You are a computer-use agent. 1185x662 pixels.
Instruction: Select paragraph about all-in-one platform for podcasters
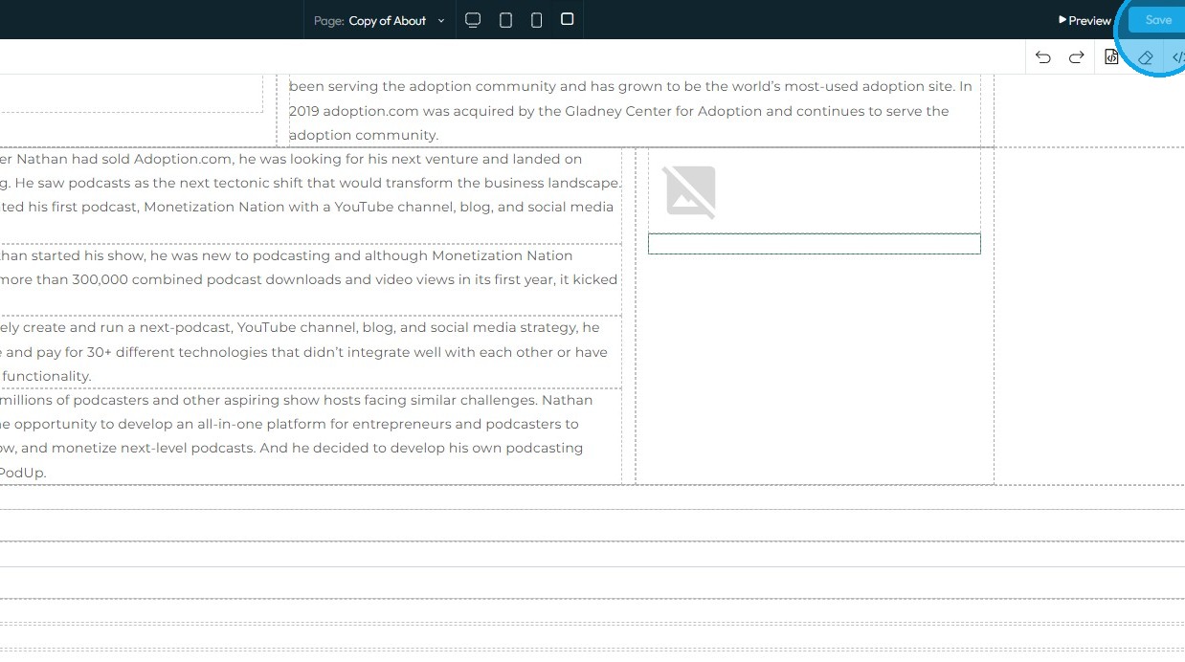[x=310, y=436]
